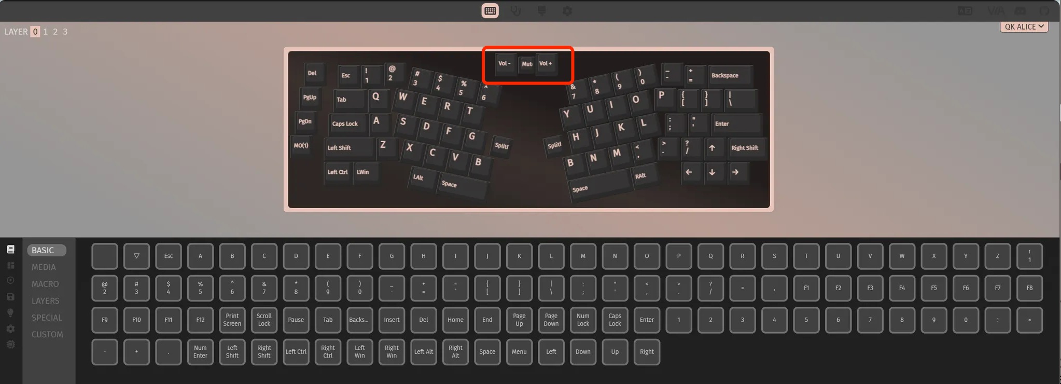
Task: Select the MEDIA keycode category
Action: tap(44, 267)
